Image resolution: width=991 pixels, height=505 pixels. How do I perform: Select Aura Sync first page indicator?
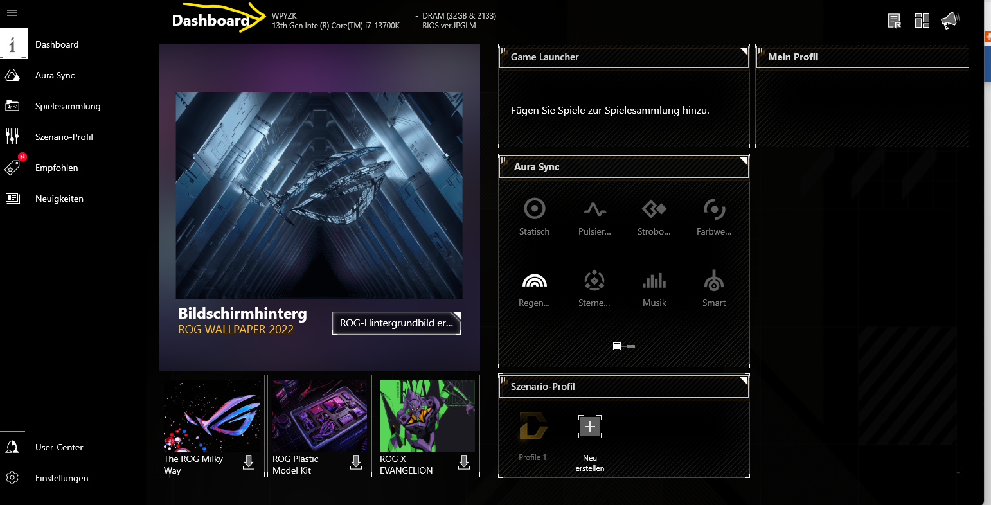(617, 346)
